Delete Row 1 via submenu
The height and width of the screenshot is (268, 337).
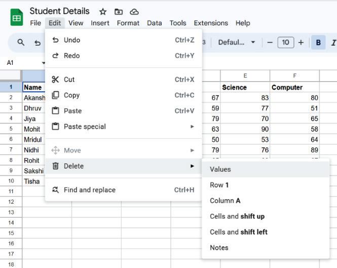pyautogui.click(x=219, y=185)
